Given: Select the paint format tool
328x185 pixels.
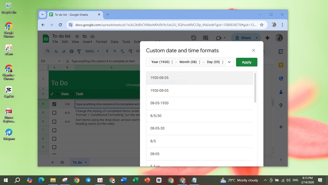Looking at the screenshot, I should point(79,51).
